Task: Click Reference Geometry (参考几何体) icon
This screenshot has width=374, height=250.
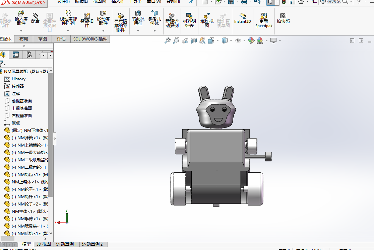Action: pos(154,18)
